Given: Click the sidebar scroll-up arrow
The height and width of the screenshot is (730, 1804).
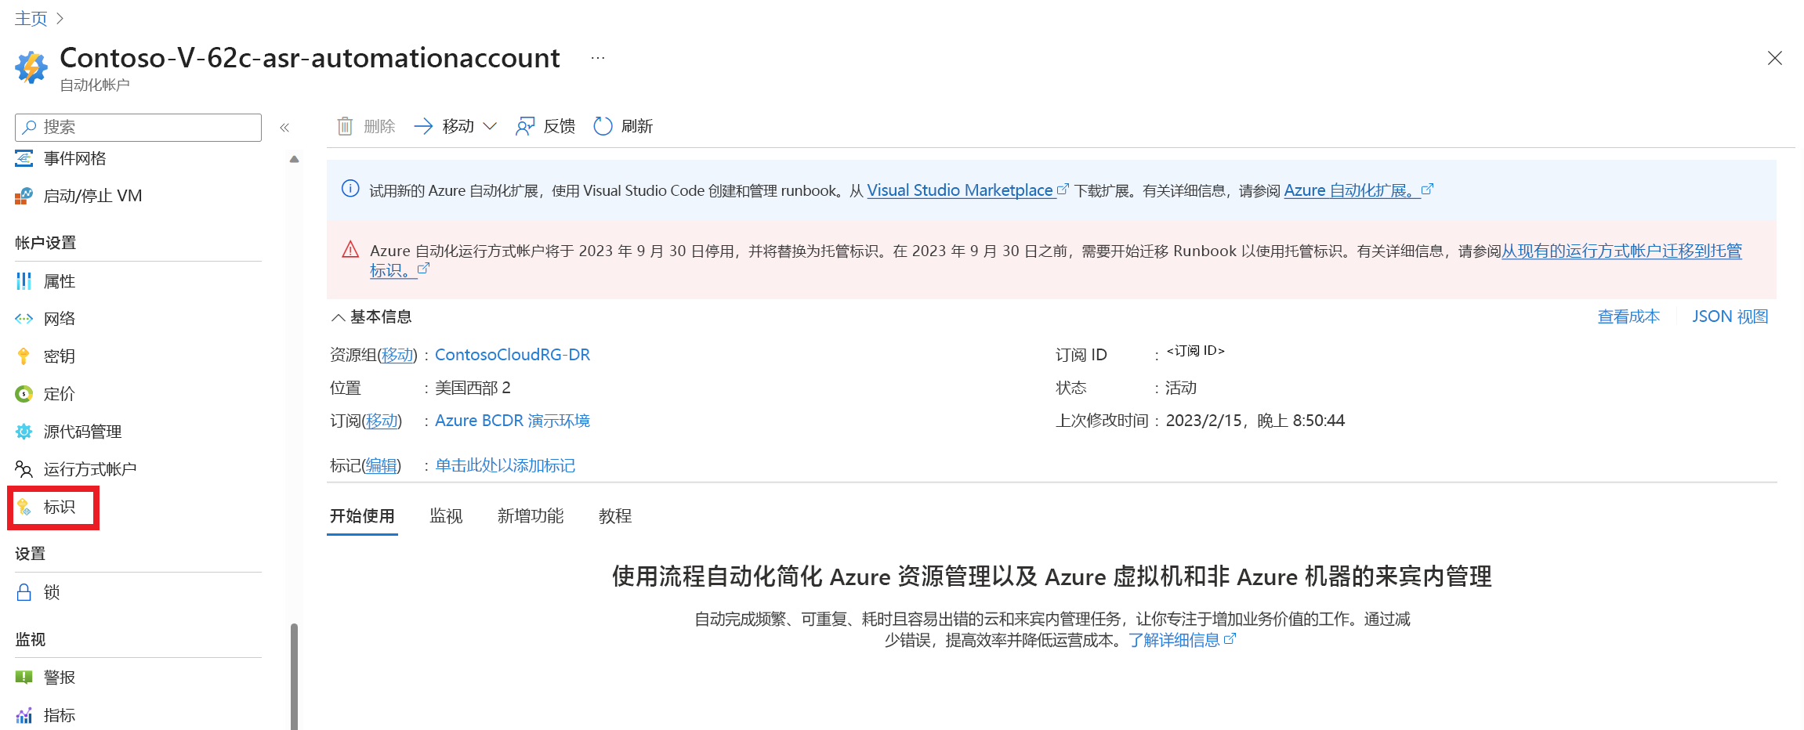Looking at the screenshot, I should click(x=295, y=159).
